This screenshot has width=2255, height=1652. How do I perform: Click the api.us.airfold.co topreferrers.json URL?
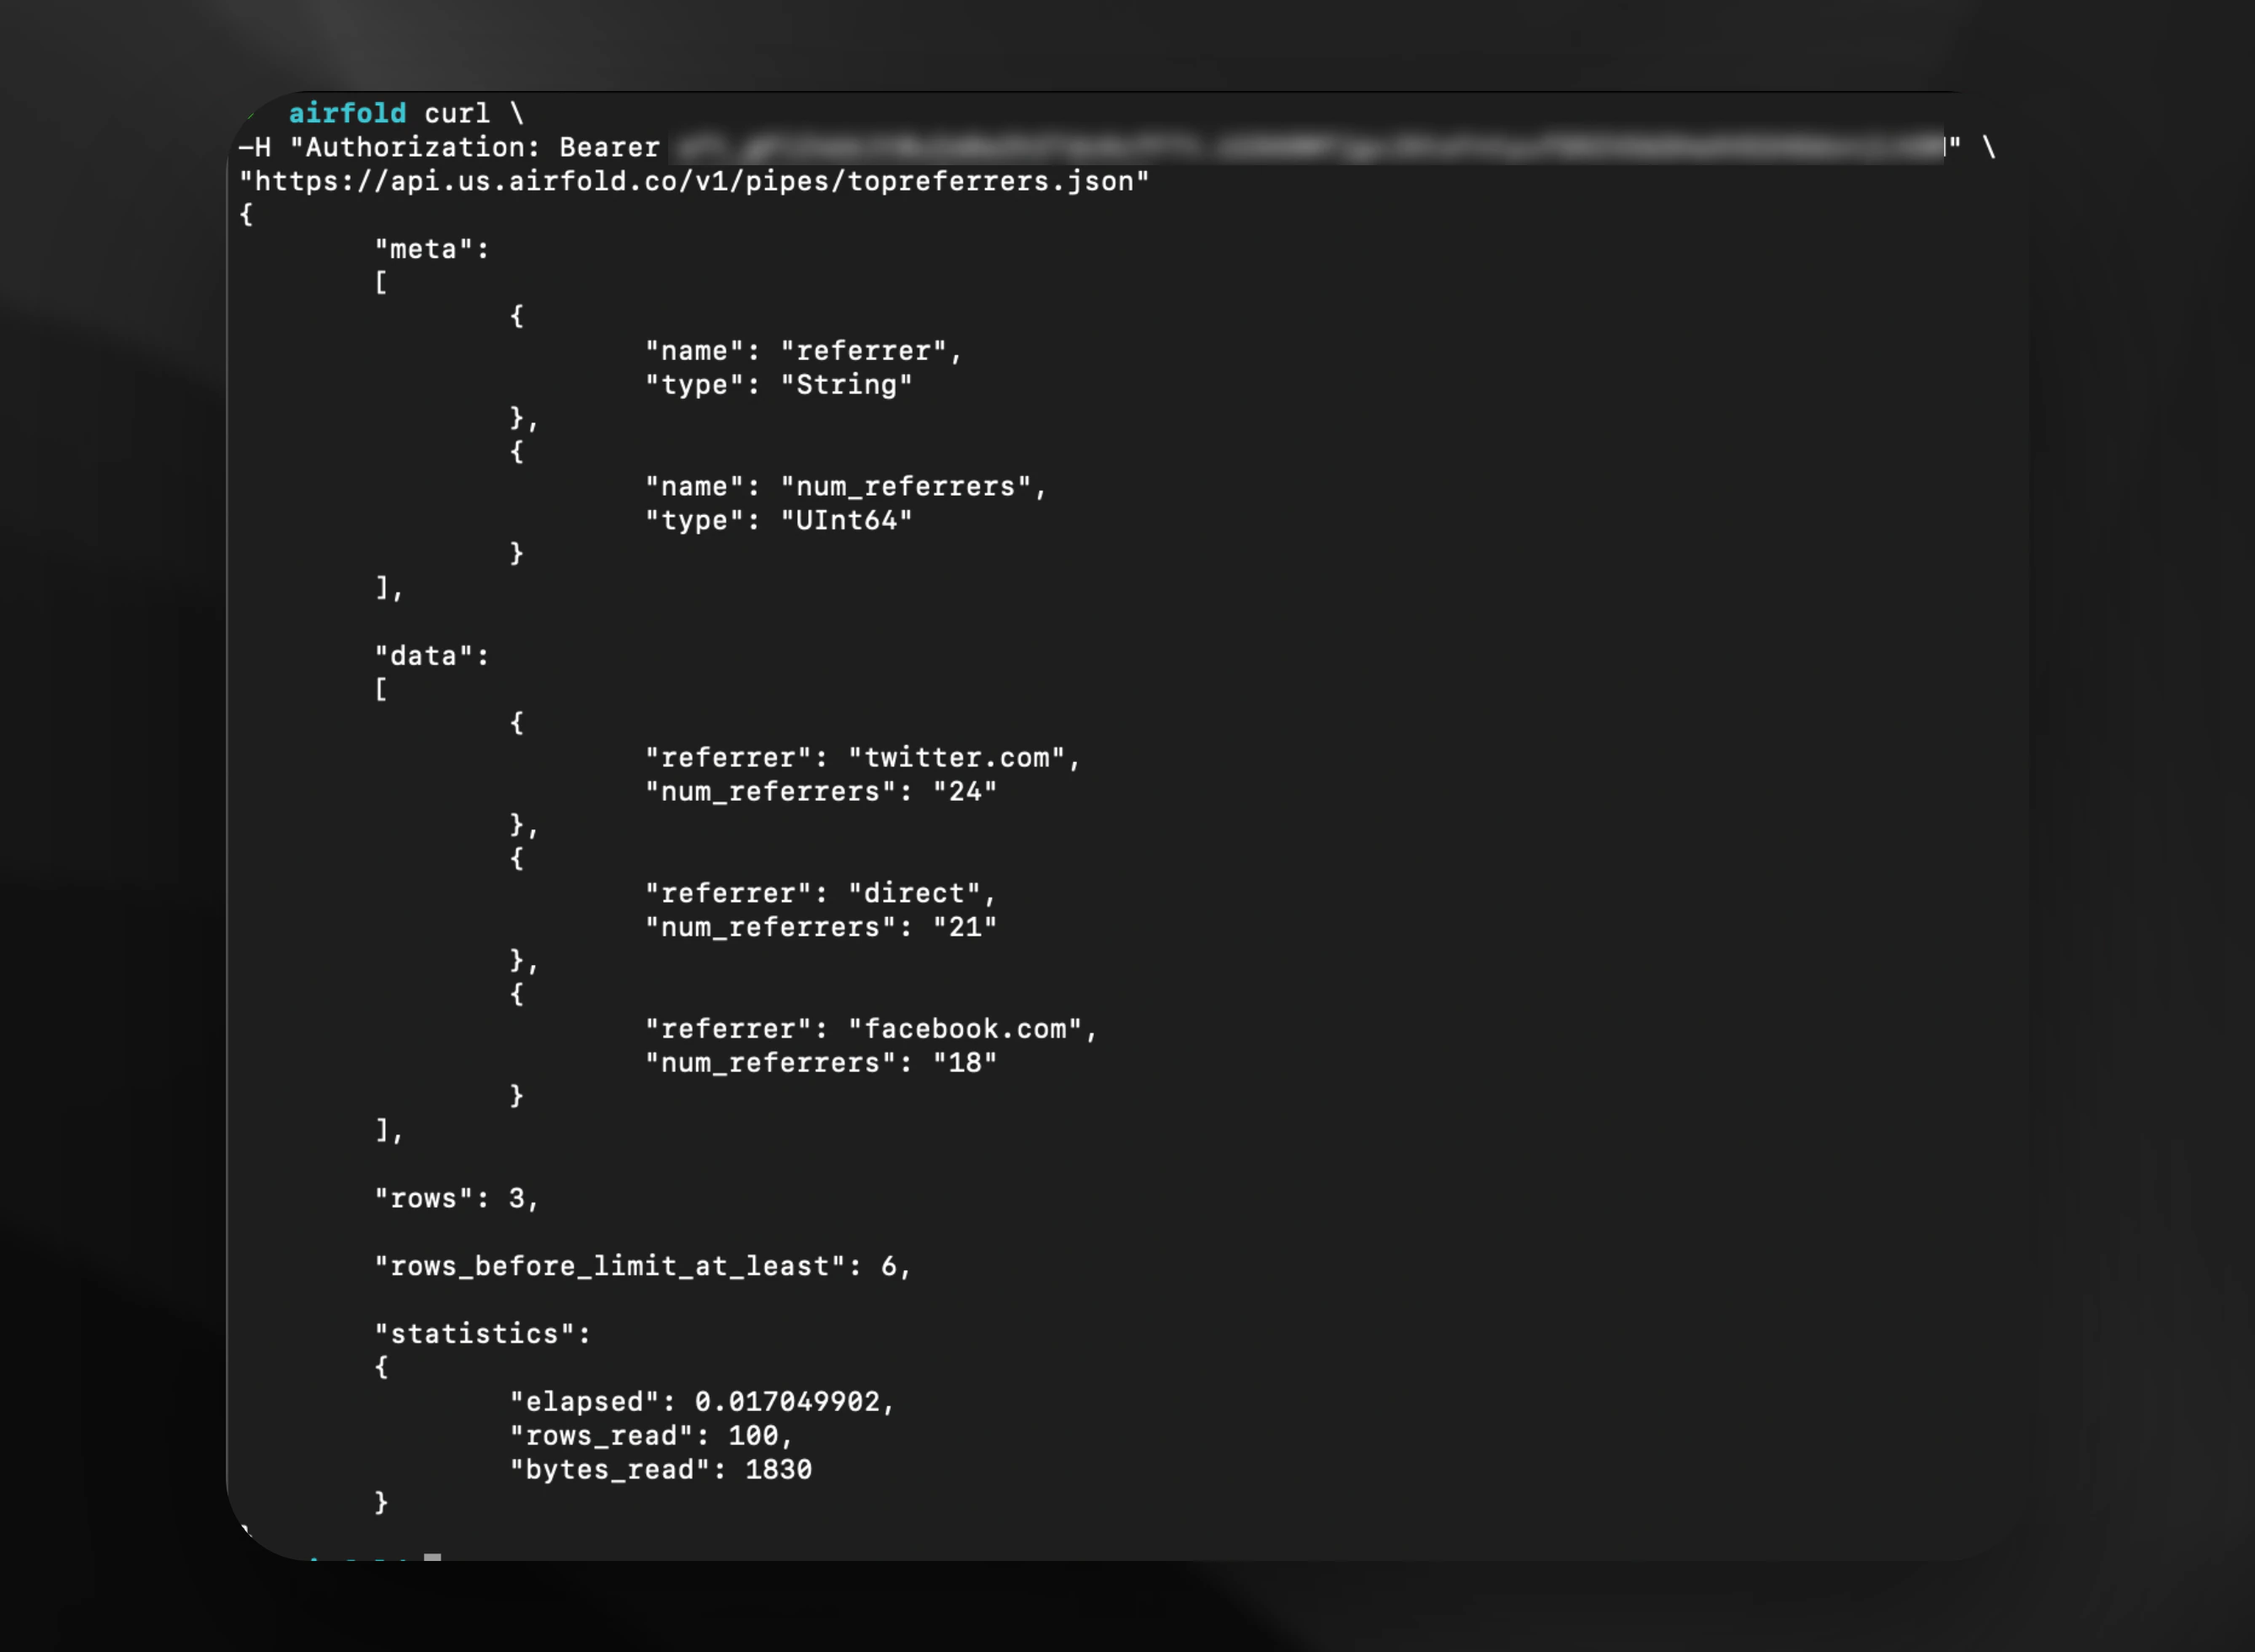click(694, 182)
